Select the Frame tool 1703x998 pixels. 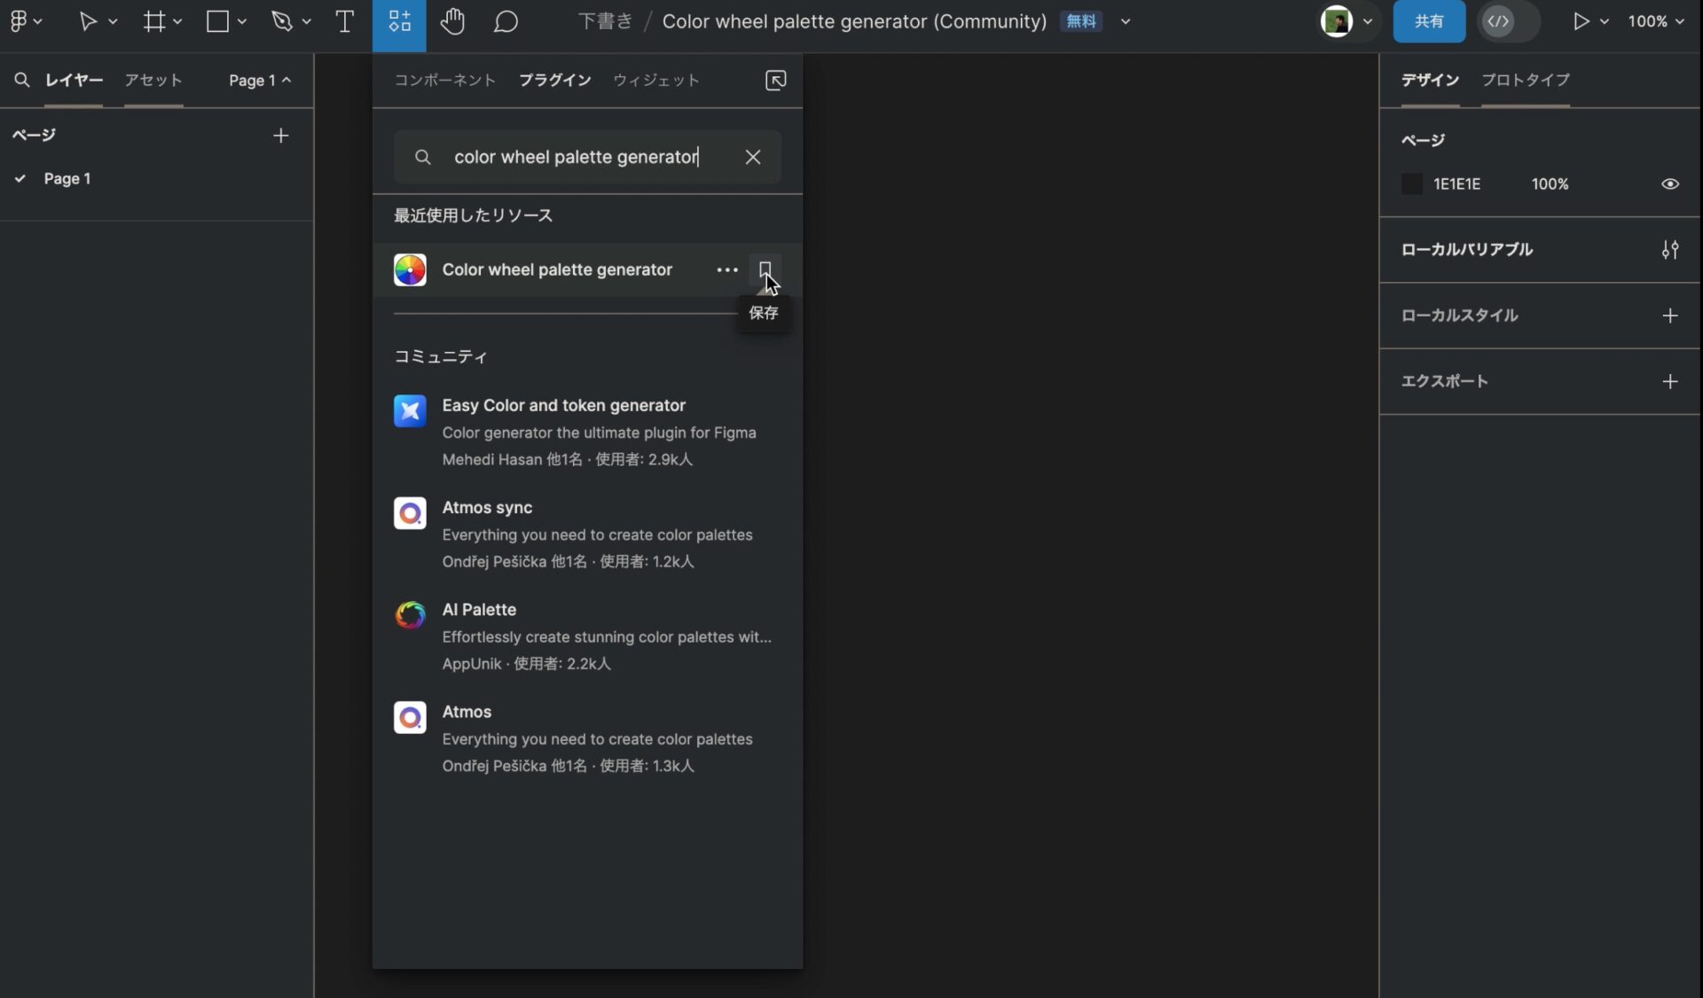click(154, 21)
